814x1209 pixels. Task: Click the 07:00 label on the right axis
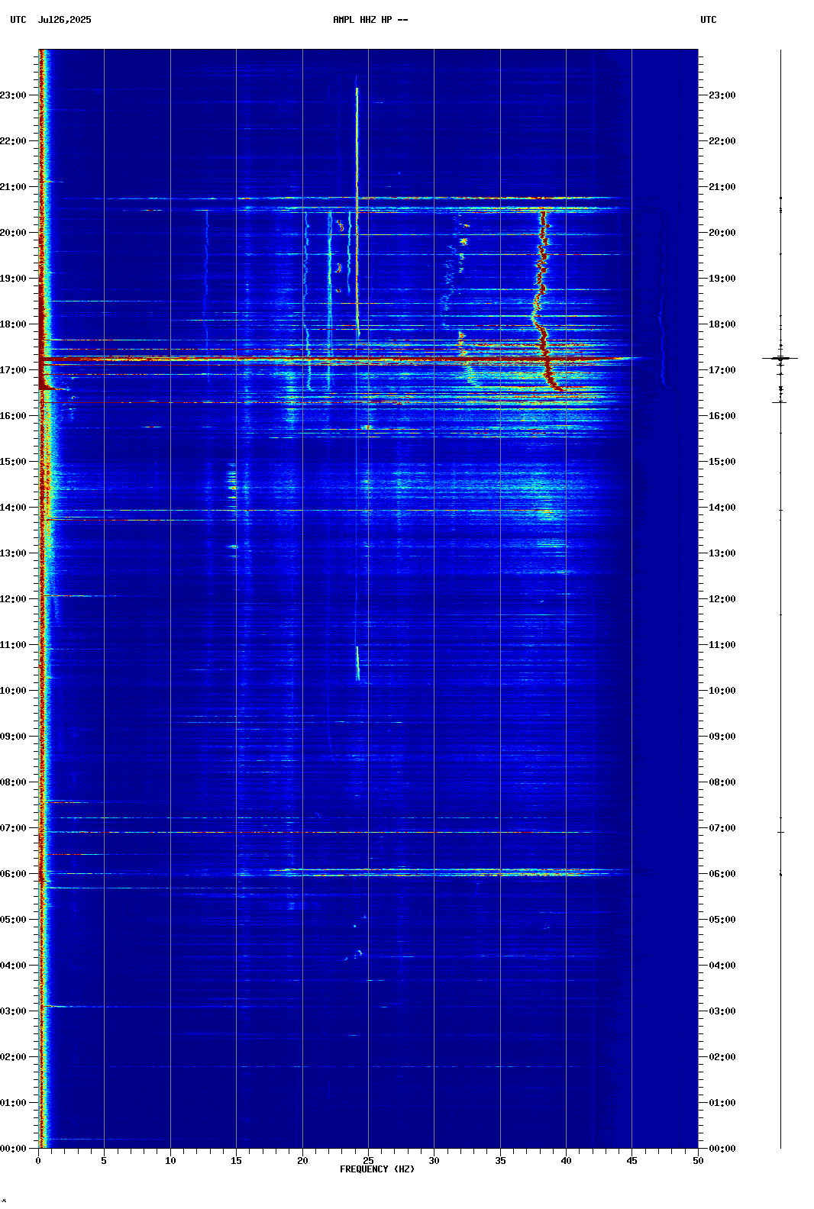pyautogui.click(x=722, y=828)
